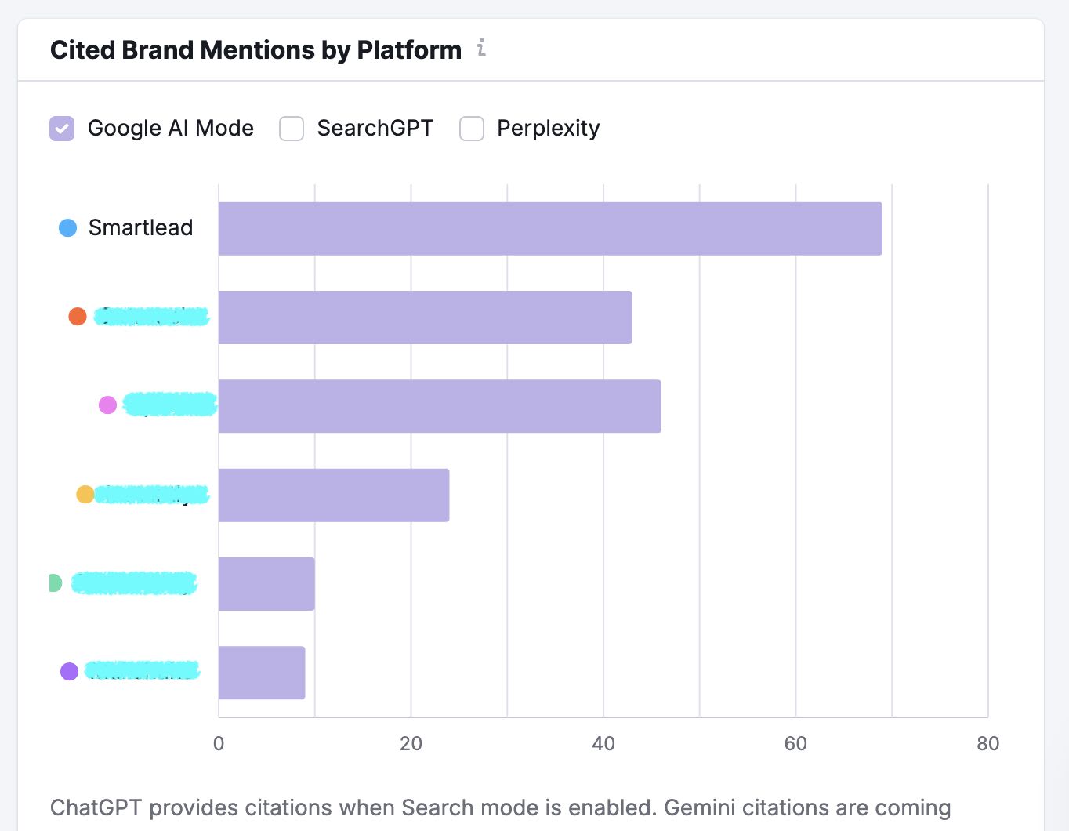Click the orange-dot brand's bar

point(425,318)
